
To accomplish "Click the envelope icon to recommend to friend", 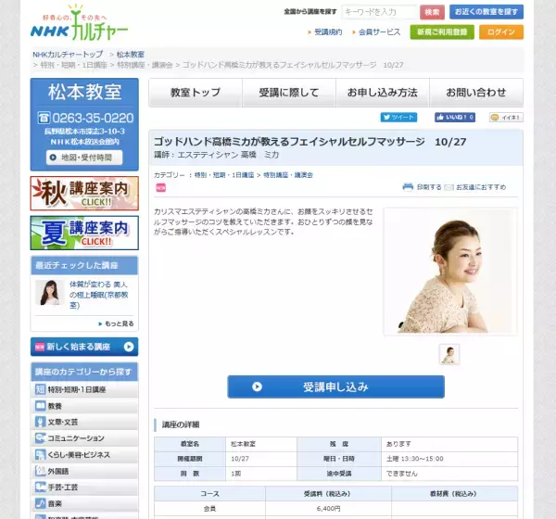I will click(x=449, y=186).
